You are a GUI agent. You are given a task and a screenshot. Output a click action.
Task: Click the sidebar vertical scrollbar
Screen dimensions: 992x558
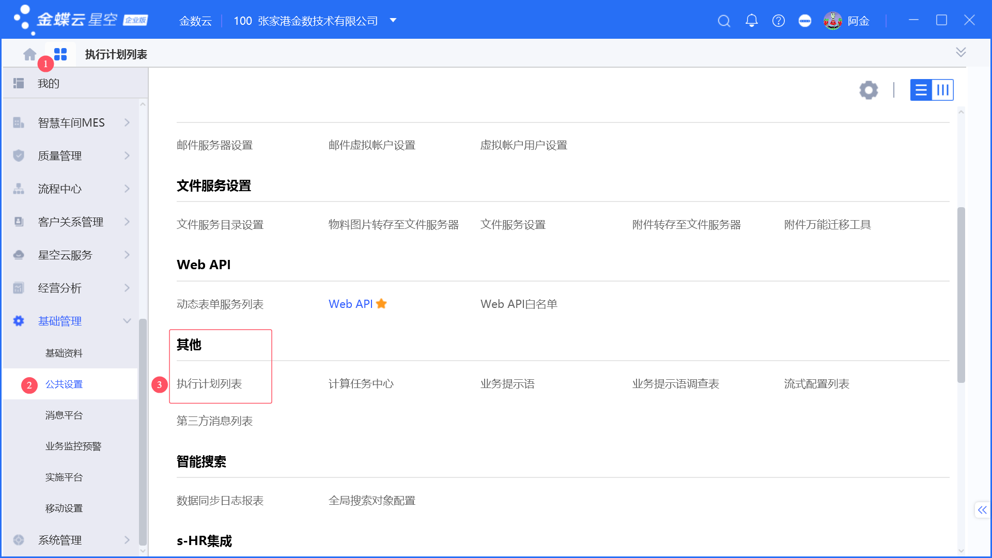143,432
